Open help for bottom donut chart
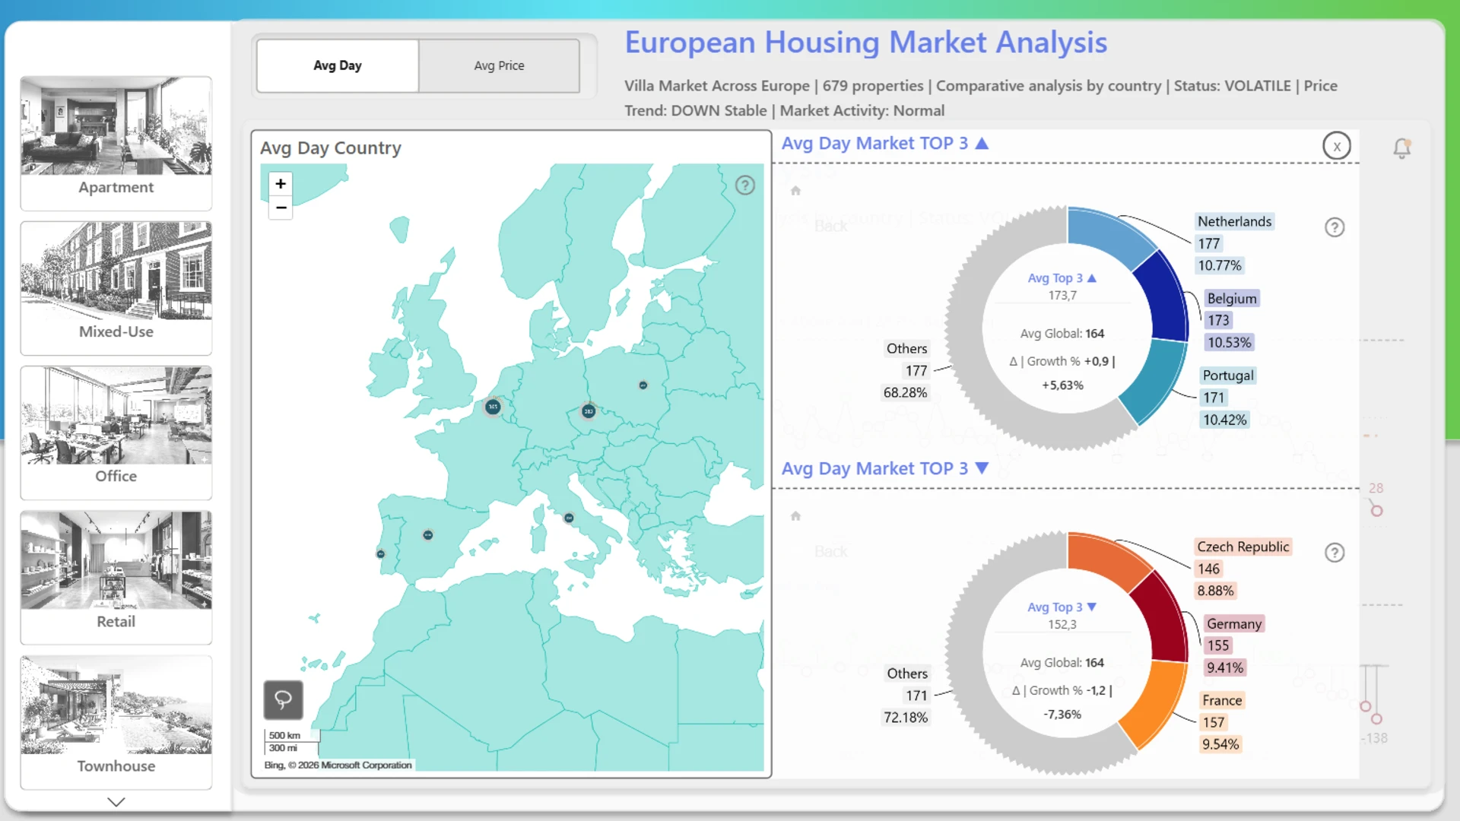1460x821 pixels. (1334, 553)
